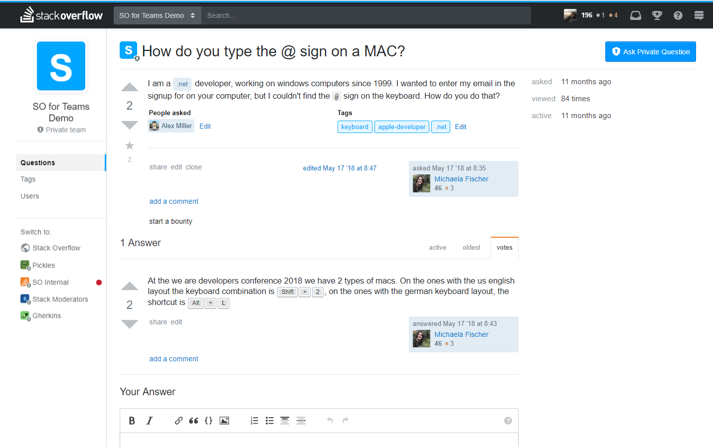The image size is (713, 447).
Task: Insert code sample with braces icon
Action: pyautogui.click(x=208, y=421)
